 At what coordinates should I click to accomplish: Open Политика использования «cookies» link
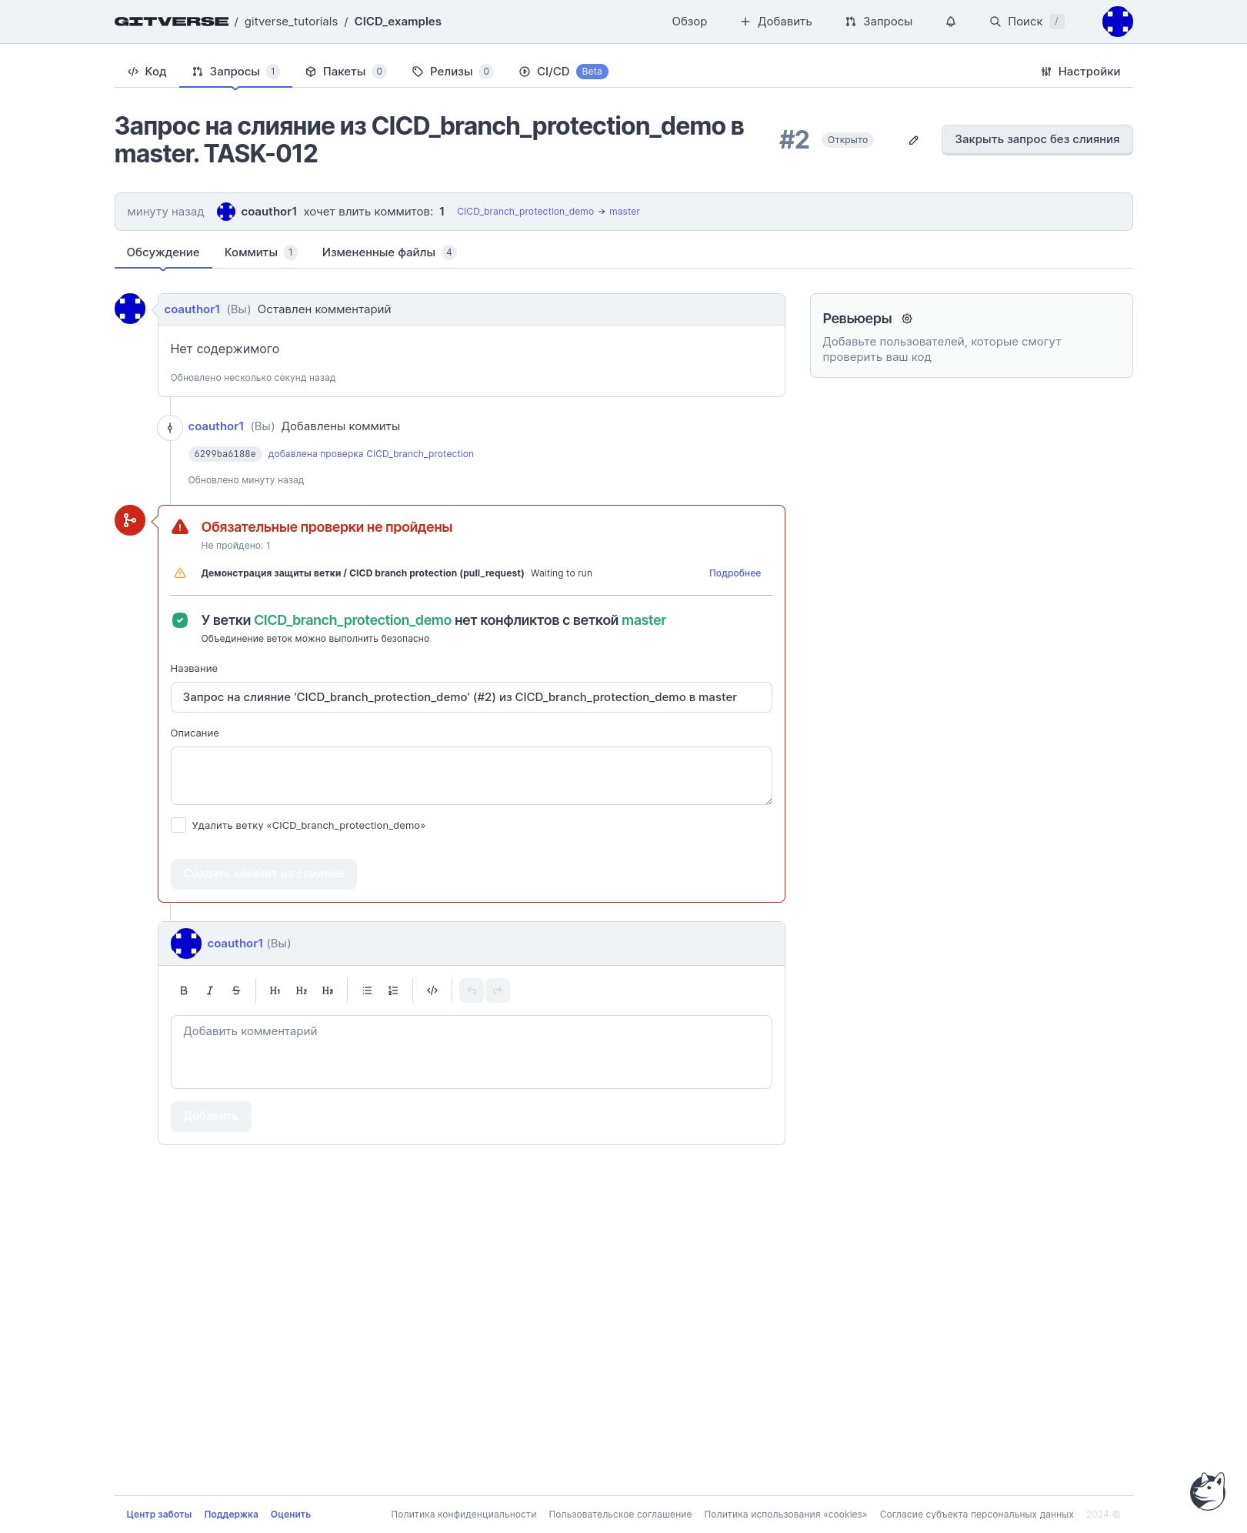[x=785, y=1515]
